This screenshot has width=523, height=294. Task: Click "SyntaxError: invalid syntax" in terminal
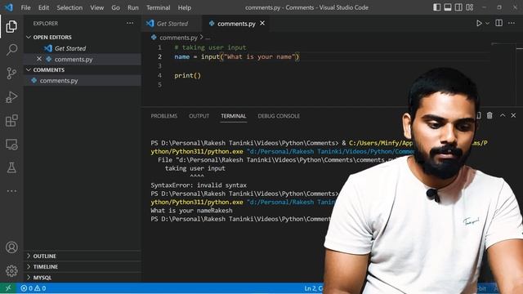click(199, 185)
